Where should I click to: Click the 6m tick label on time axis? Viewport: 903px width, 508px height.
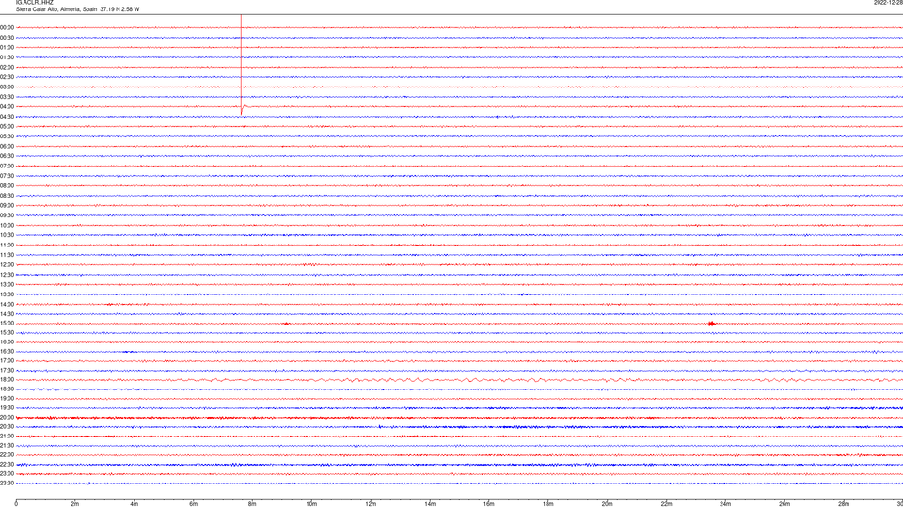tap(194, 504)
